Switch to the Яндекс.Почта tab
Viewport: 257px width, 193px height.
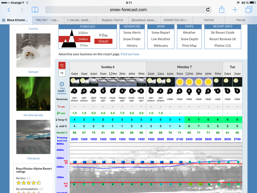tap(112, 20)
